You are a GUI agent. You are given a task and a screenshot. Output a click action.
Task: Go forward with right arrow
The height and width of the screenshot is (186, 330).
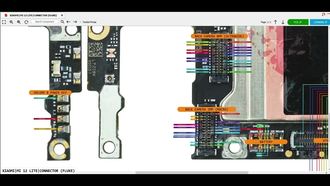pyautogui.click(x=75, y=22)
